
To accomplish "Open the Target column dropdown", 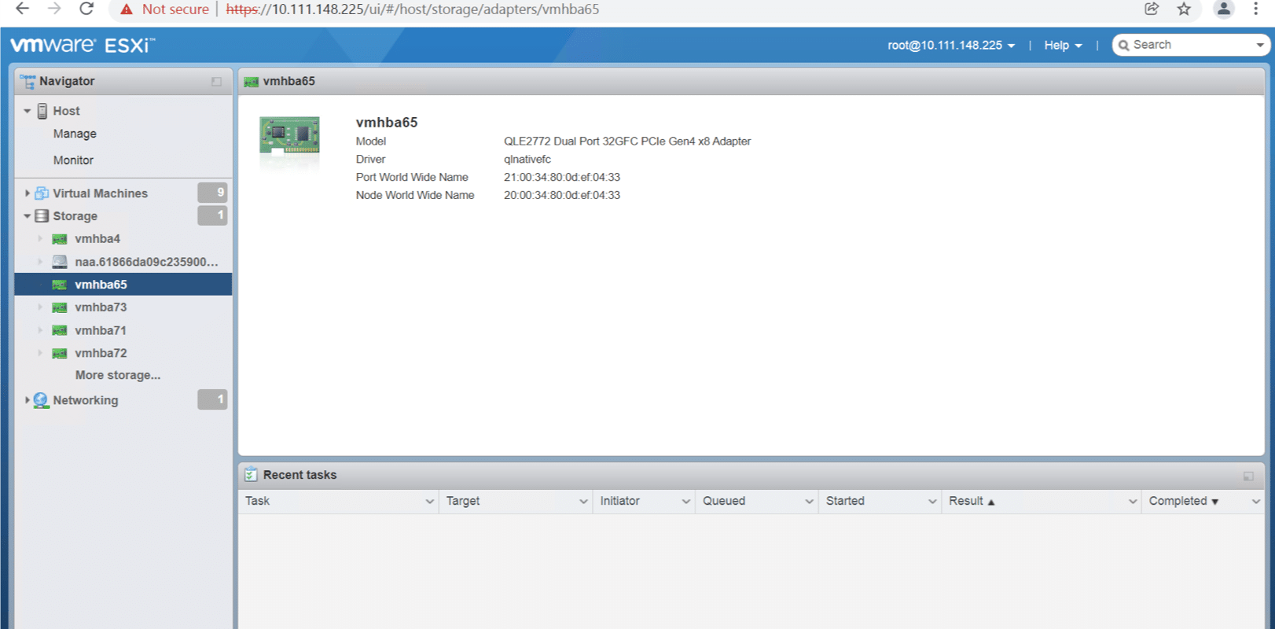I will pos(583,502).
